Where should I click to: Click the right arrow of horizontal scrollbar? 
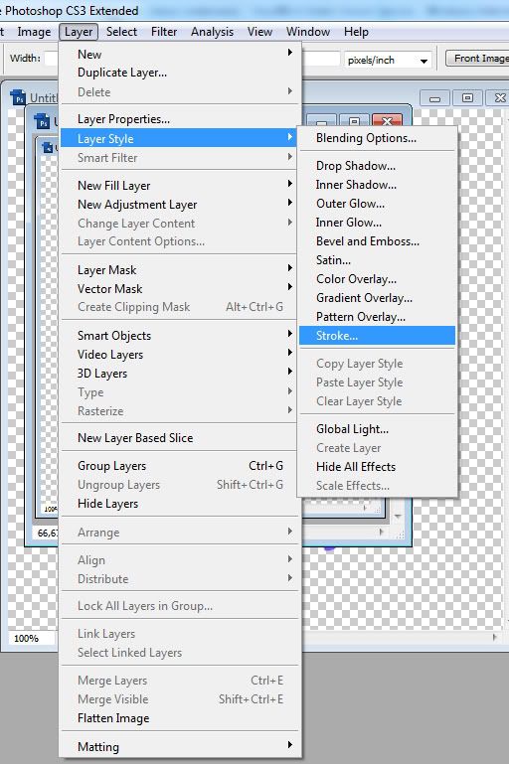[x=495, y=637]
